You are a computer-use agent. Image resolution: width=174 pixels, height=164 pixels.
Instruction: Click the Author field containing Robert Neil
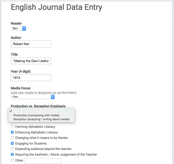pyautogui.click(x=31, y=44)
